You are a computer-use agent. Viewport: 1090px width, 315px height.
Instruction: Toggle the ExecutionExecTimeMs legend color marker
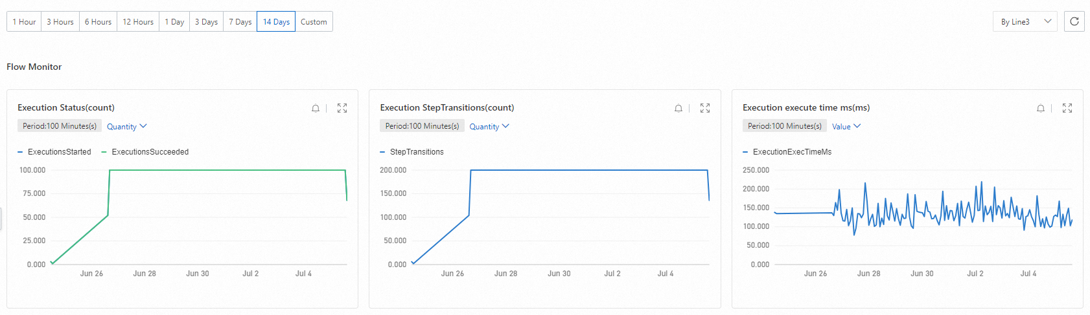[745, 152]
